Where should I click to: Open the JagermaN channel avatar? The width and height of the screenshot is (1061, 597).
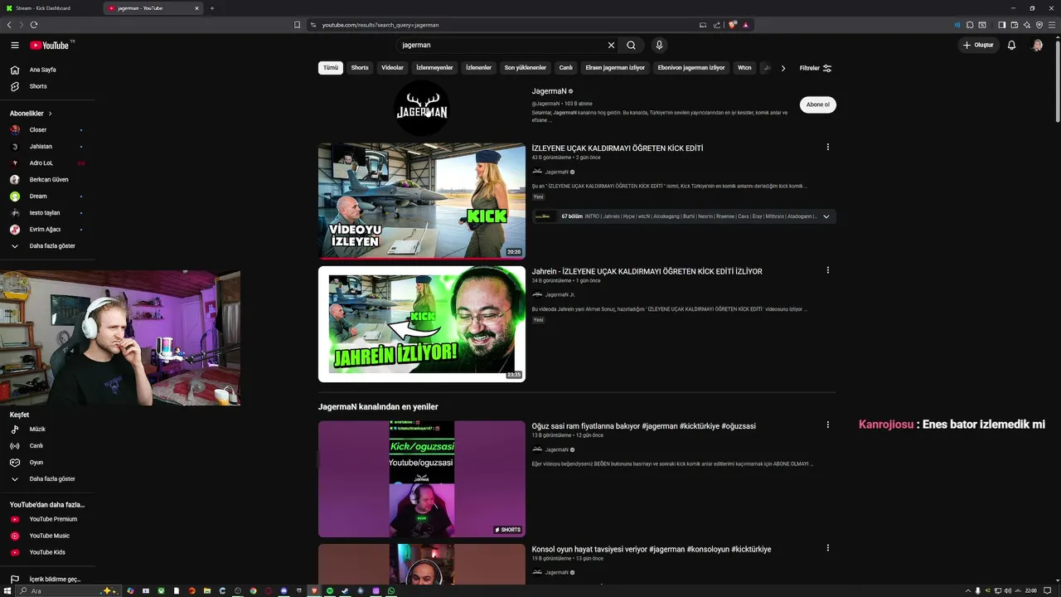422,109
